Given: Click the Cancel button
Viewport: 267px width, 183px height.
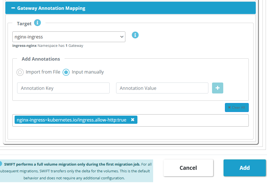Looking at the screenshot, I should [x=188, y=168].
